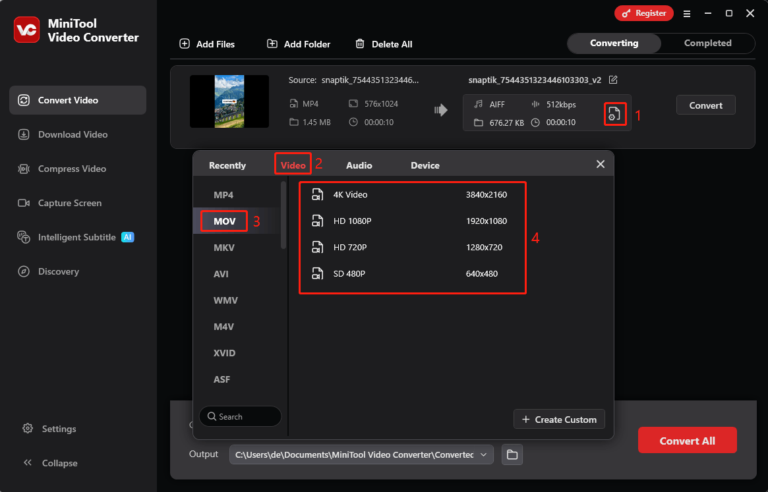The image size is (768, 492).
Task: Open the Download Video section
Action: [73, 134]
